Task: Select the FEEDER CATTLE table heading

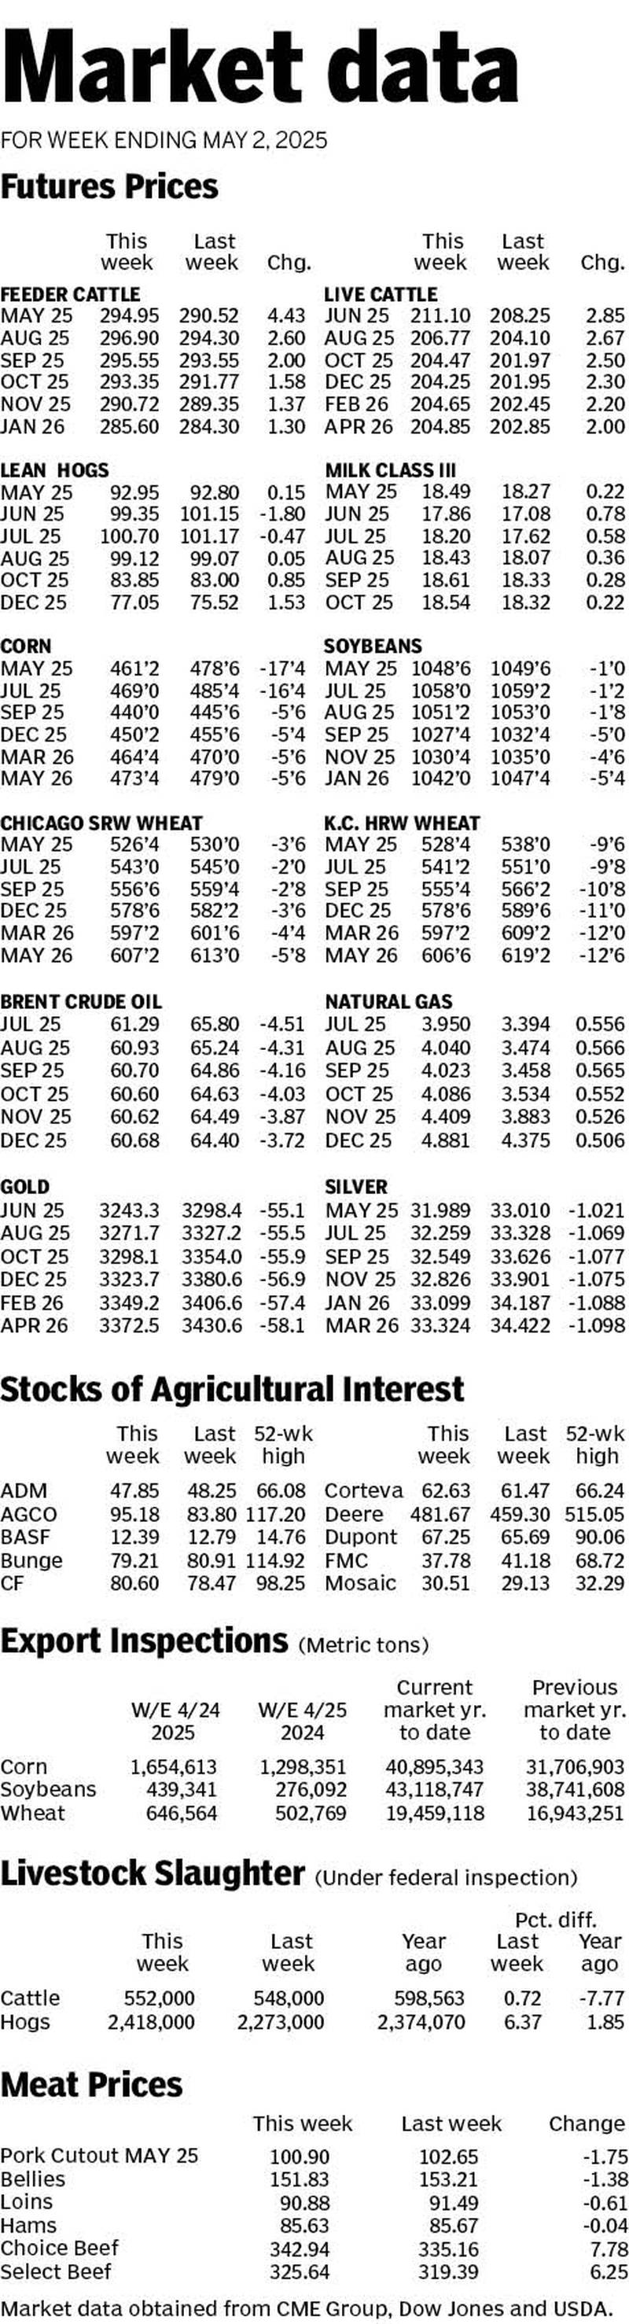Action: (x=71, y=294)
